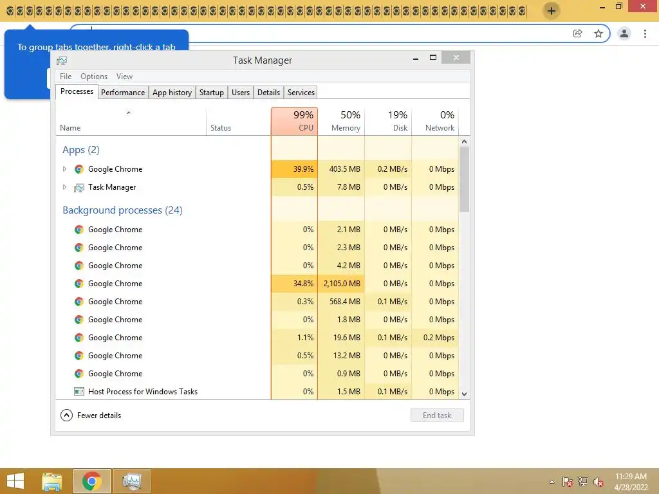Click Chrome icon in the 4.2 MB row
The image size is (659, 494).
[x=79, y=266]
